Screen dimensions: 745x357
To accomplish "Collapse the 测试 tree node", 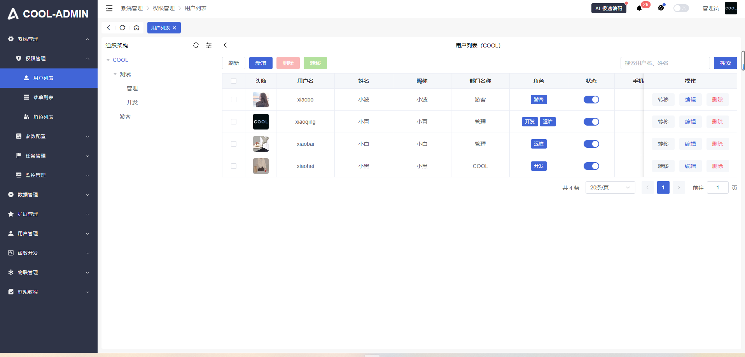I will click(x=115, y=74).
